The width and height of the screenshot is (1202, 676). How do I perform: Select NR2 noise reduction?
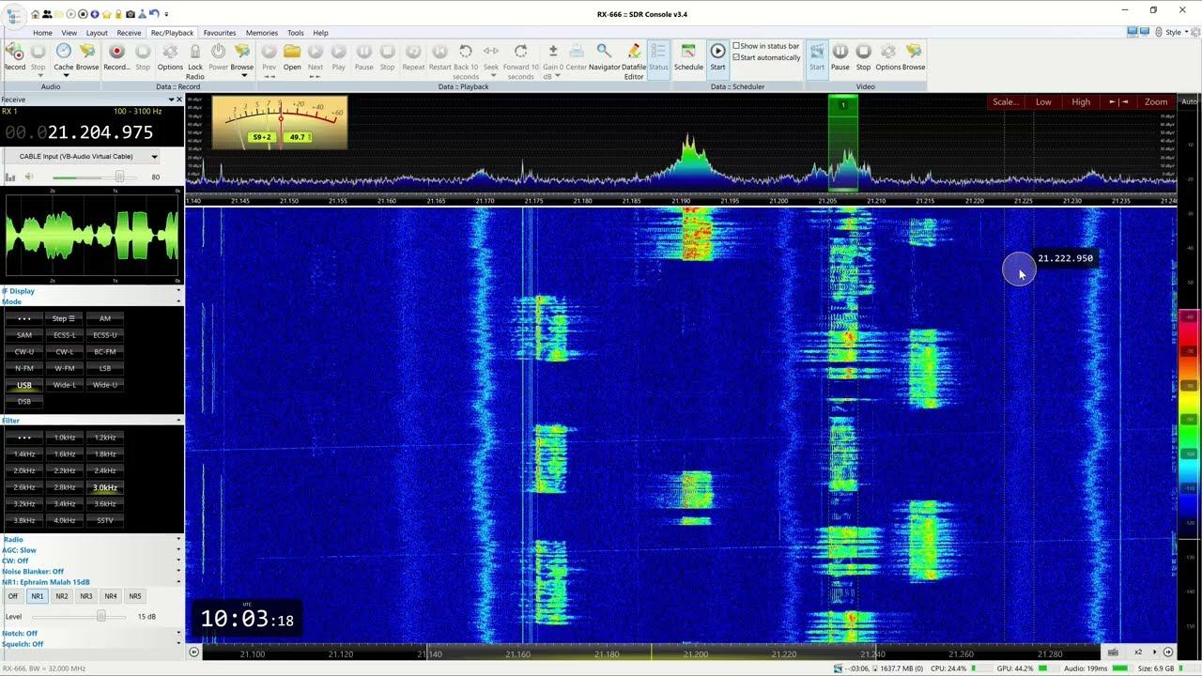[62, 596]
